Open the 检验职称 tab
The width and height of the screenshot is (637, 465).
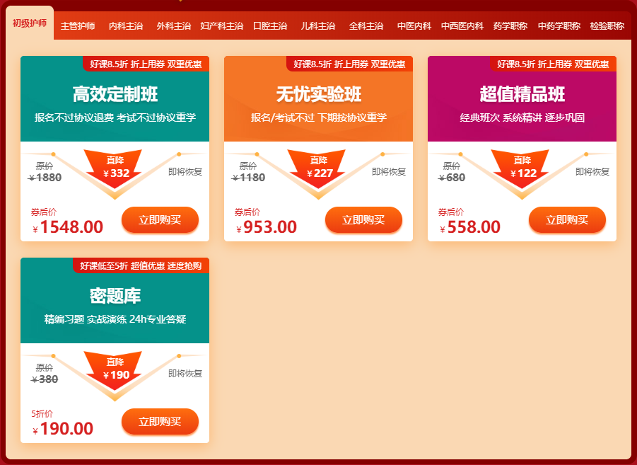[607, 26]
